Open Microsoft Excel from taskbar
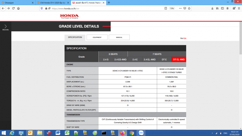242x136 pixels. (67, 133)
